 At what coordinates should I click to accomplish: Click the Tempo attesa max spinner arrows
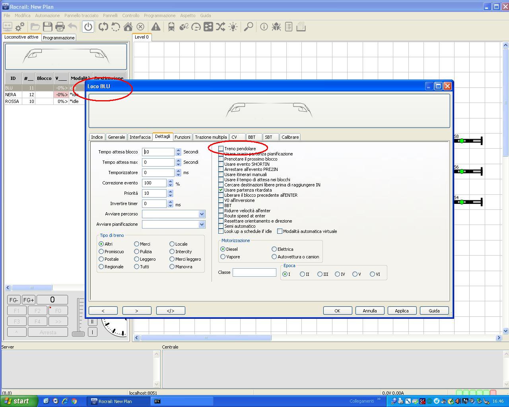pos(178,162)
